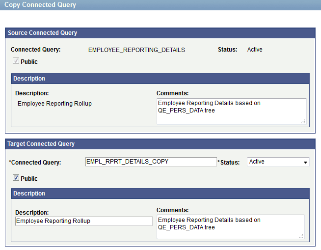Click the source Status value Active

click(255, 50)
